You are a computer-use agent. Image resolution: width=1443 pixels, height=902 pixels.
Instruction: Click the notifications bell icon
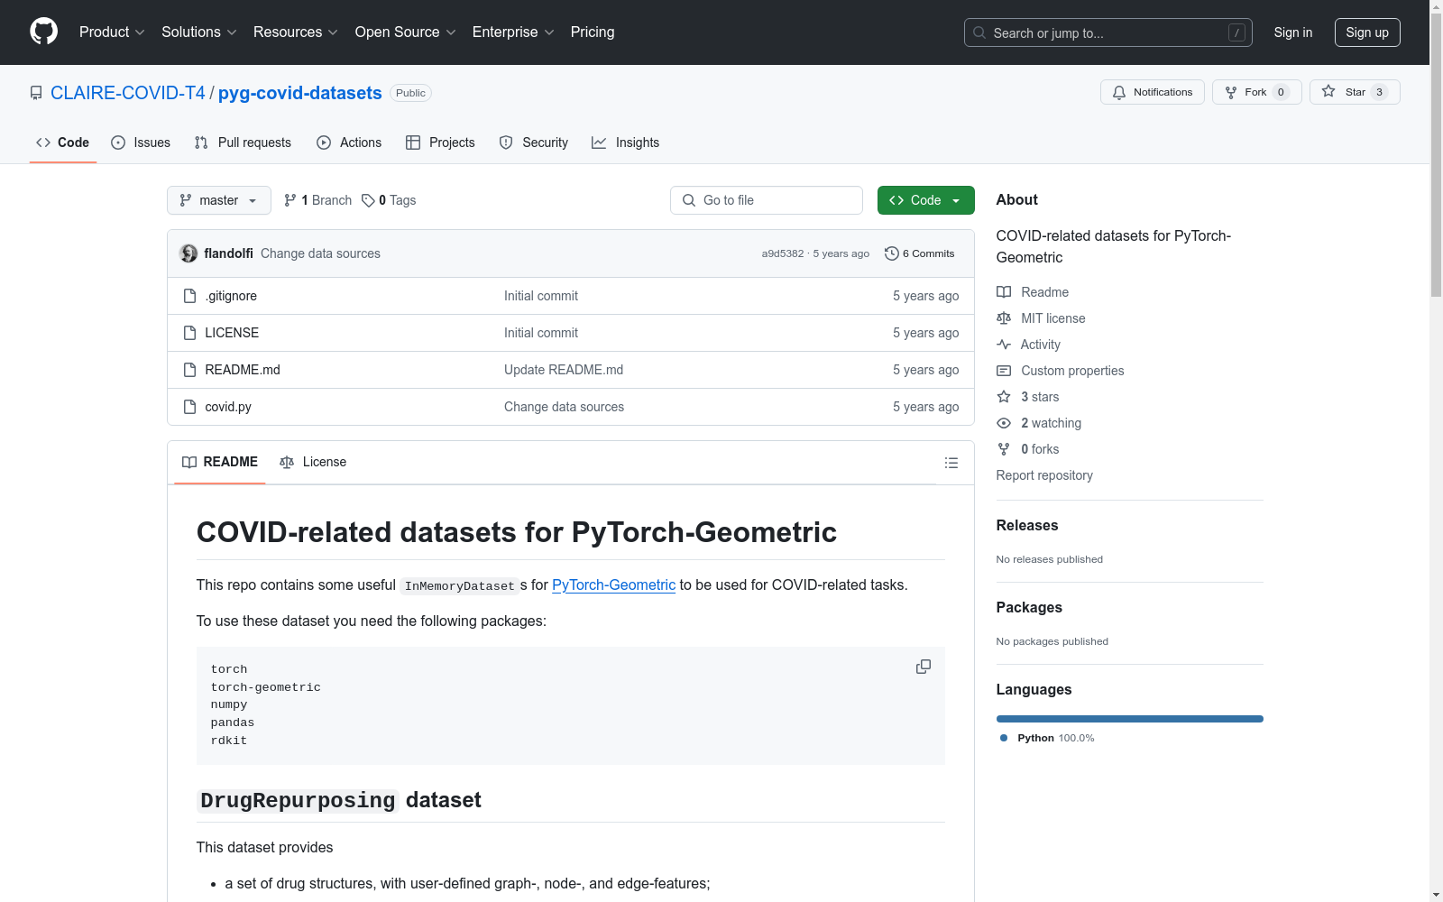click(1119, 92)
